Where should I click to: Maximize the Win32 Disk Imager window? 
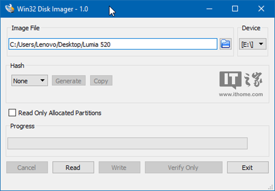point(235,9)
